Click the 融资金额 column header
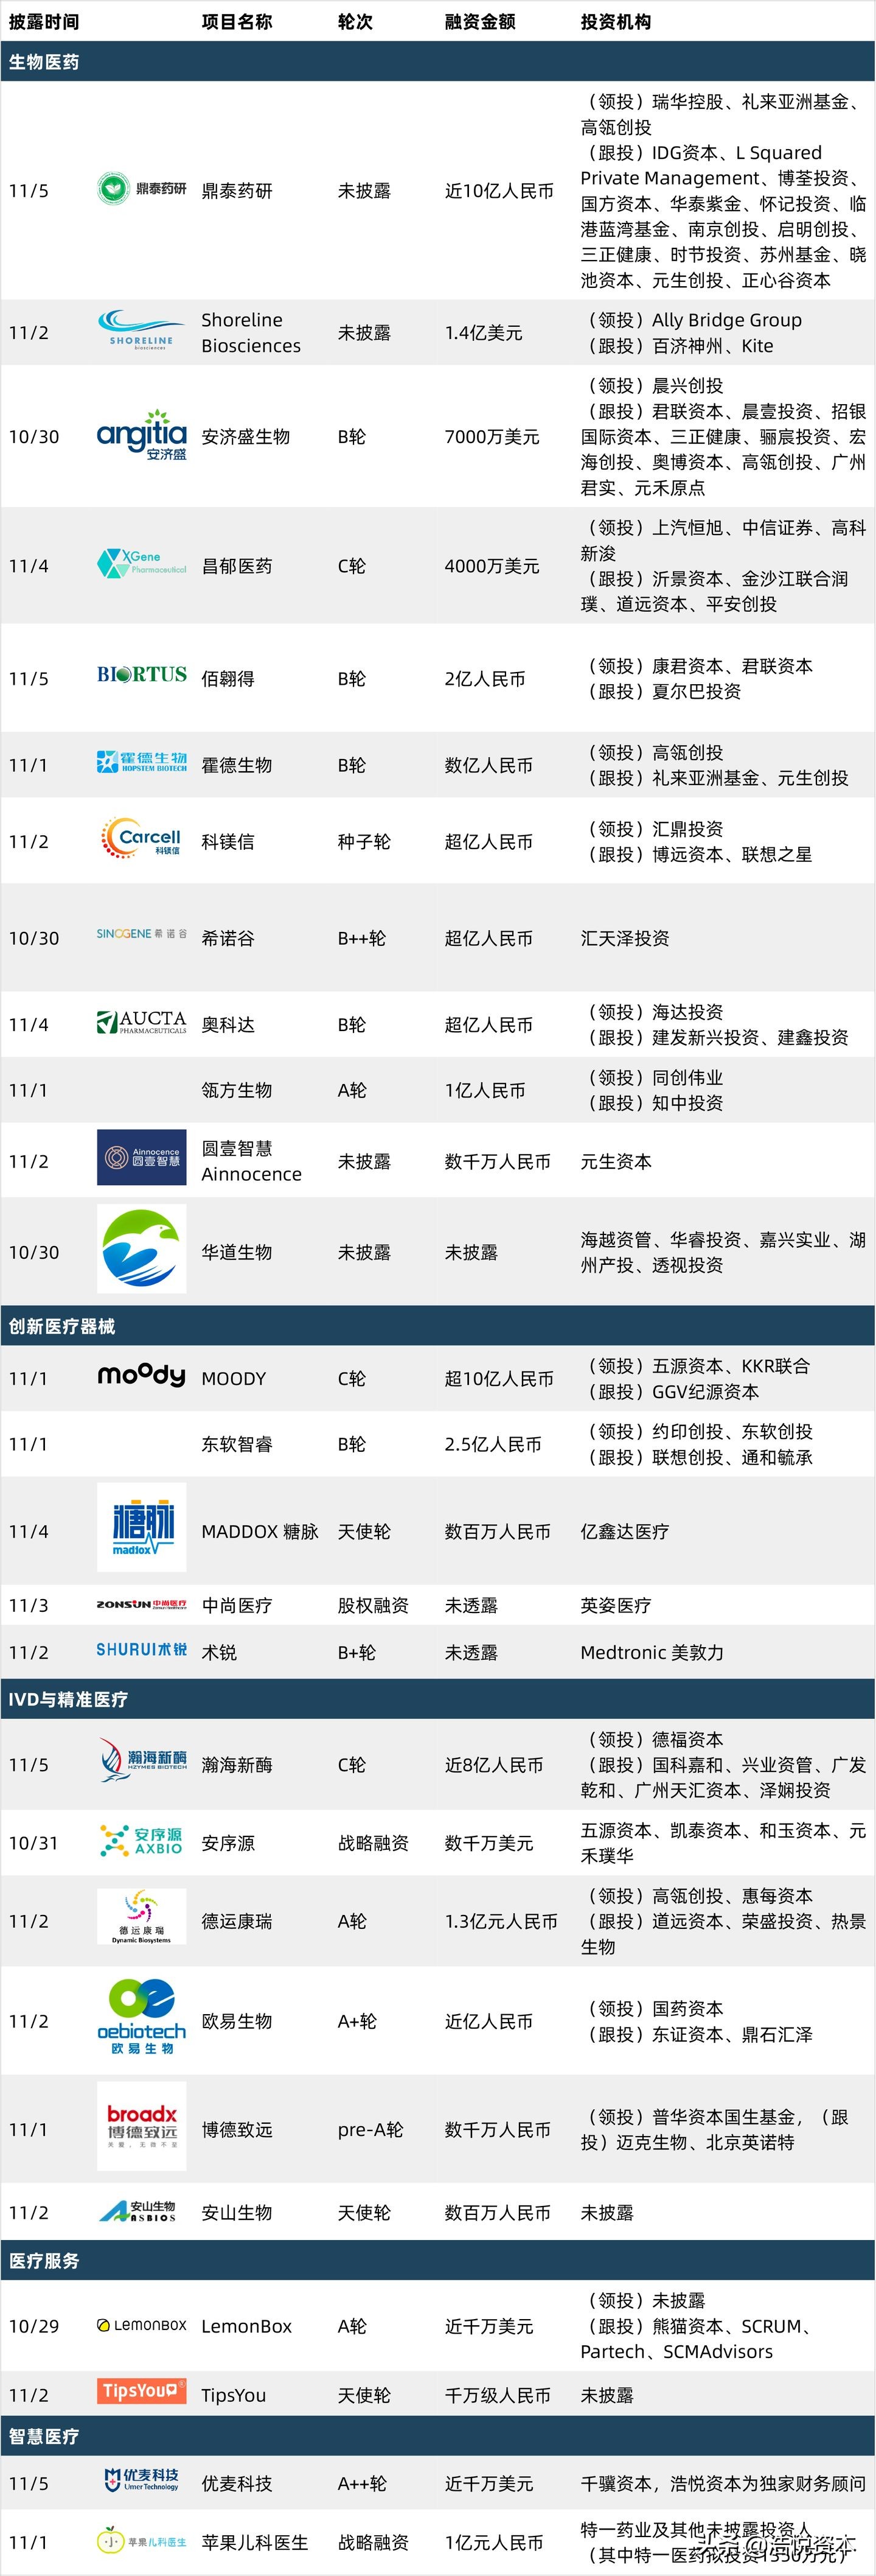 (481, 21)
